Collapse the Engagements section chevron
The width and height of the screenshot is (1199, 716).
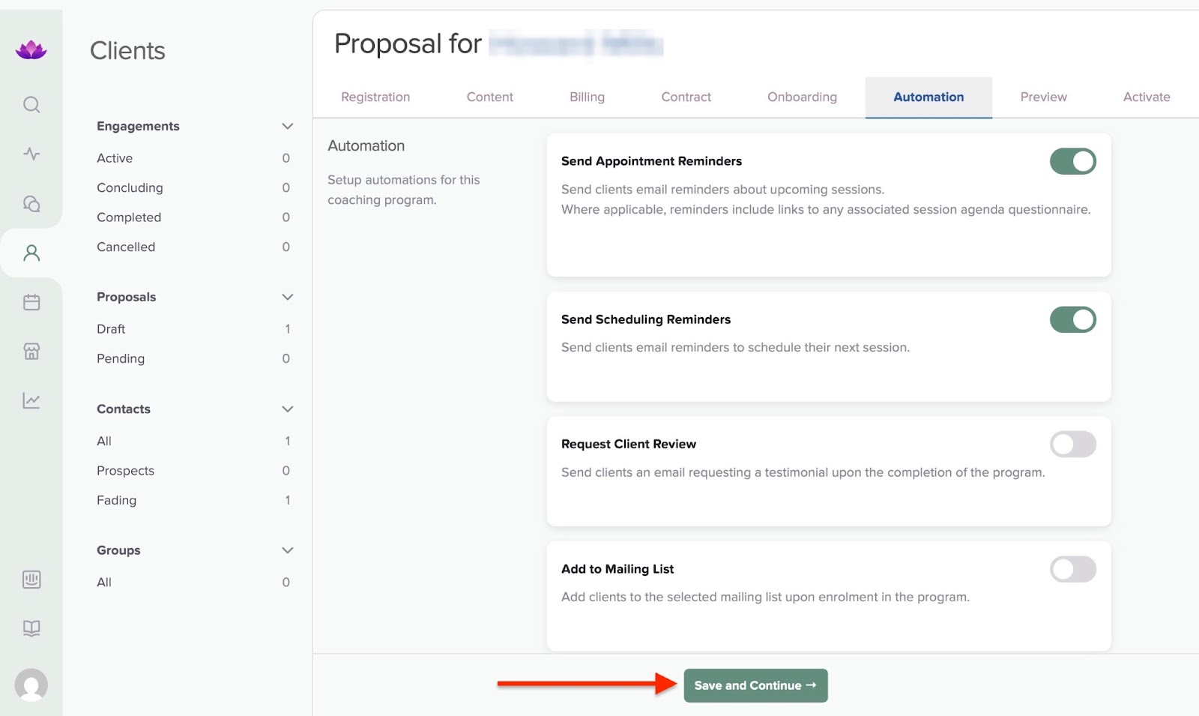tap(287, 126)
